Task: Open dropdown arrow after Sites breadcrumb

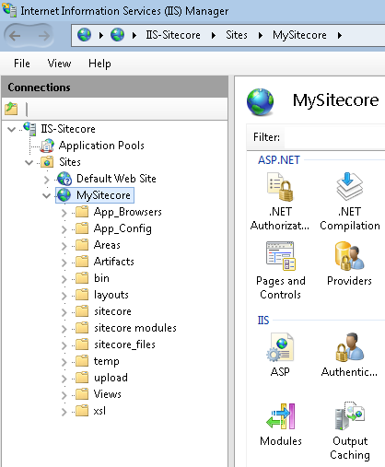Action: point(261,36)
